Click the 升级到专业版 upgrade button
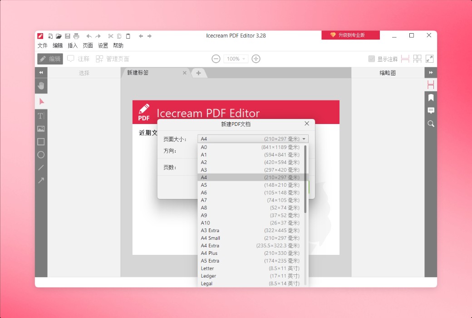This screenshot has height=318, width=472. click(350, 35)
